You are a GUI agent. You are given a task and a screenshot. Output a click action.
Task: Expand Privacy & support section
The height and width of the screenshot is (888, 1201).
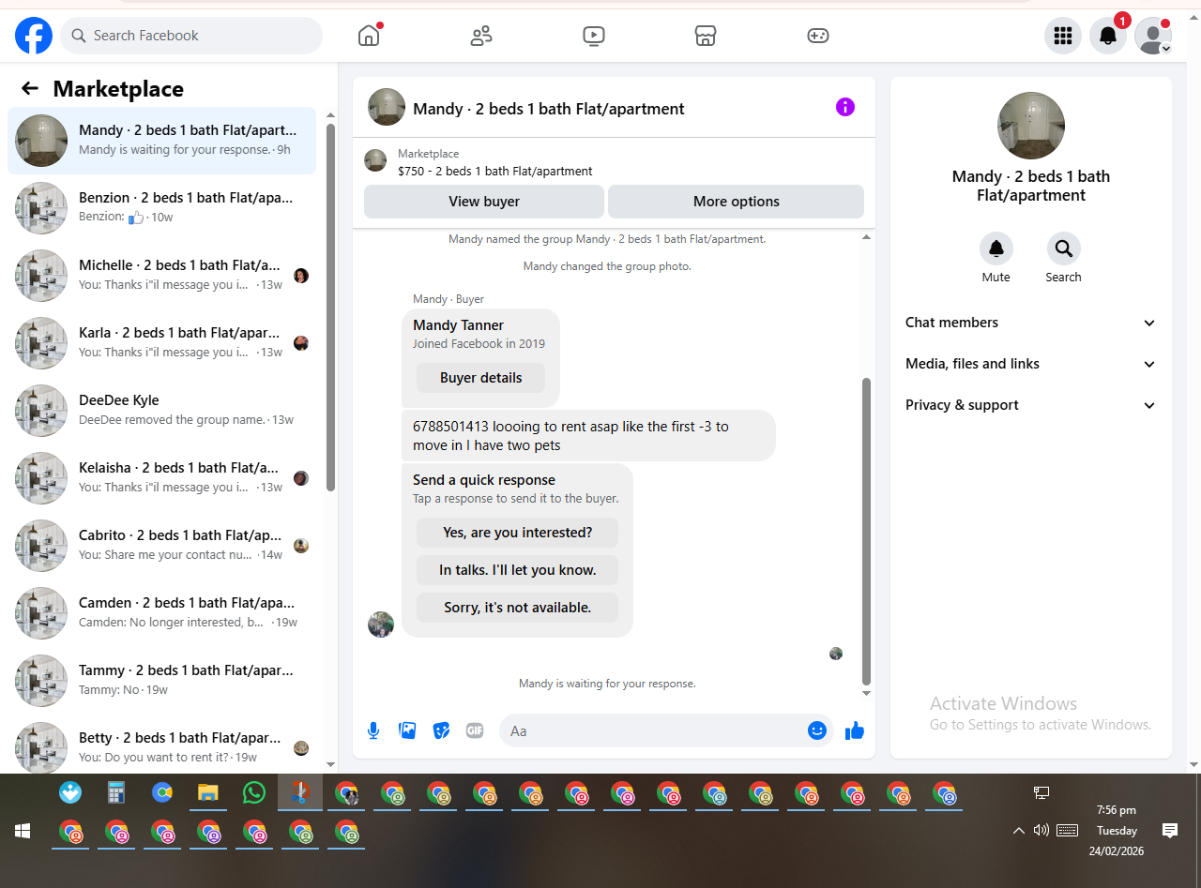click(1030, 405)
